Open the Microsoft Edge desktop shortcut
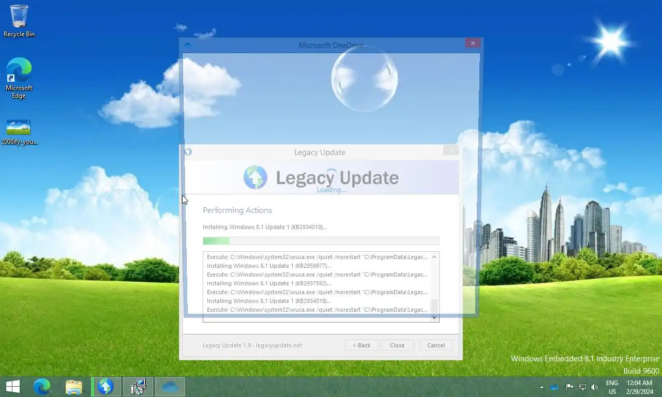The height and width of the screenshot is (397, 662). [19, 78]
